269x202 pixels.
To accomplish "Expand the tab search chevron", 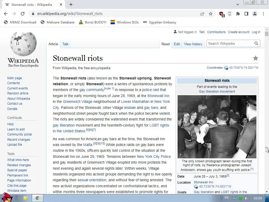I will (237, 4).
